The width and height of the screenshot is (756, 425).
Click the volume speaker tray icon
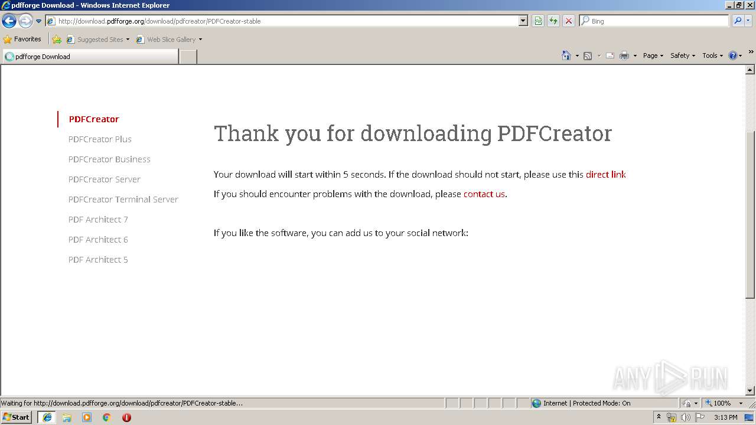coord(686,417)
